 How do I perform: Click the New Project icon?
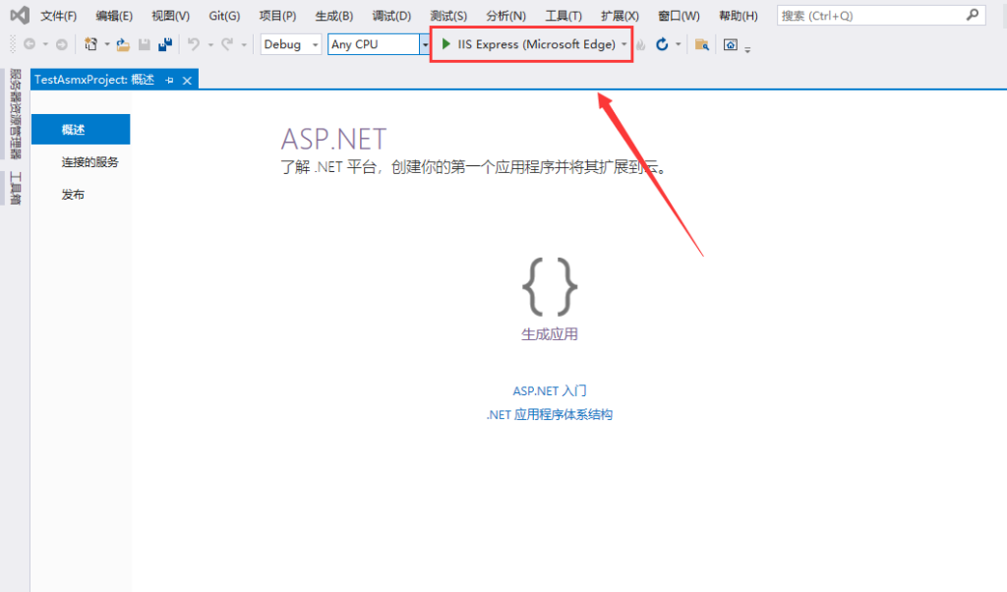[91, 44]
